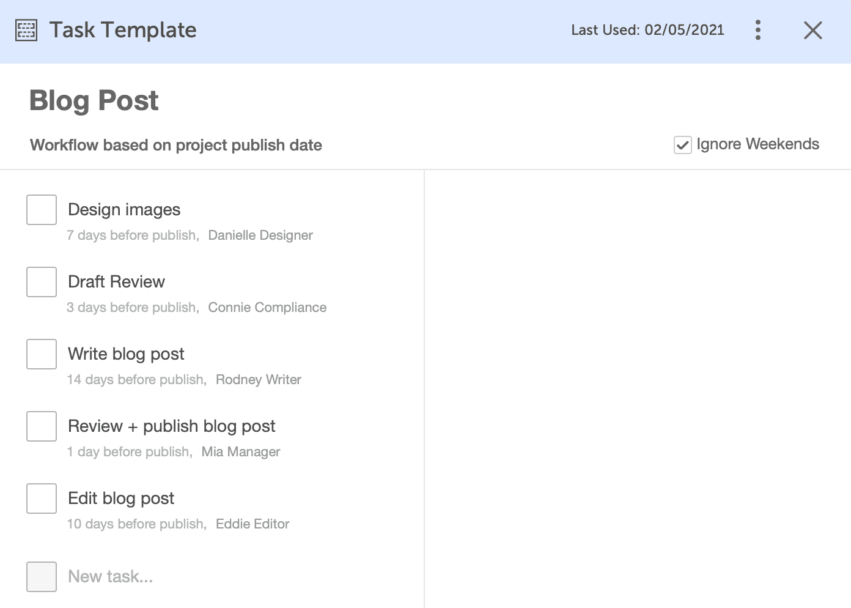Mark the Draft Review task complete
The image size is (851, 608).
tap(41, 282)
